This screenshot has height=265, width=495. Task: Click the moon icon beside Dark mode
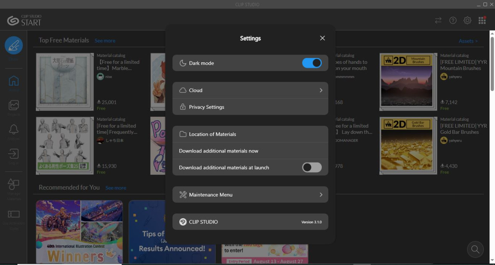pos(183,63)
